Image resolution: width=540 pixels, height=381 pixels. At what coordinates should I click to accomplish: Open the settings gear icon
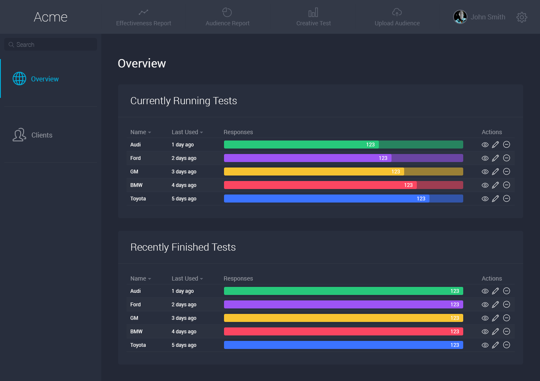pyautogui.click(x=522, y=17)
